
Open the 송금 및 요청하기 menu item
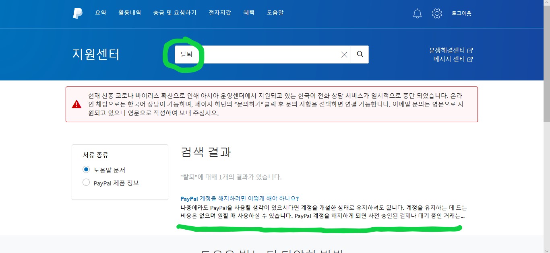tap(175, 13)
